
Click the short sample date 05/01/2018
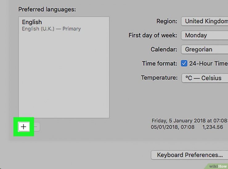click(x=173, y=127)
